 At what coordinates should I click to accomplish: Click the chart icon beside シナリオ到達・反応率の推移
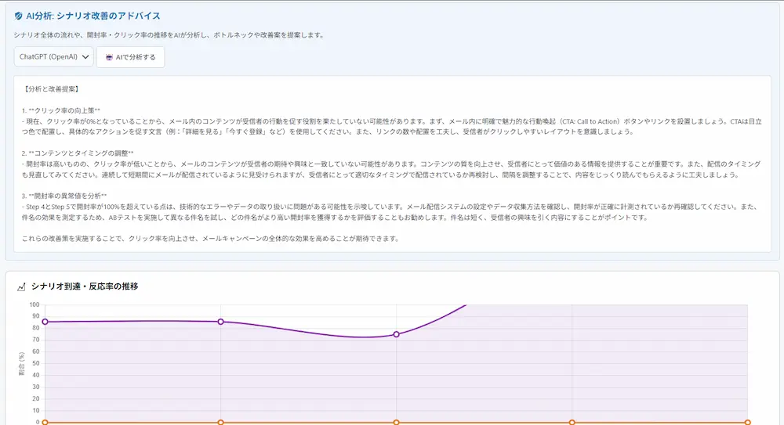(21, 286)
